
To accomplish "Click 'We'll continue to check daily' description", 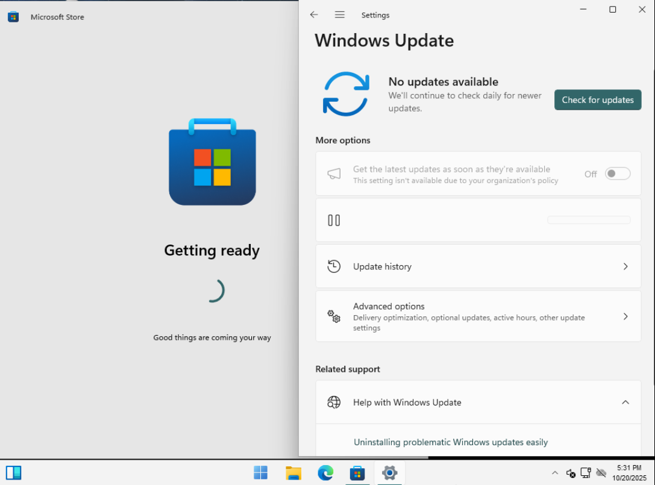I will click(465, 102).
